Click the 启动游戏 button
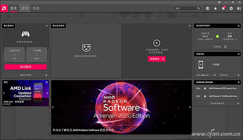 [x=26, y=67]
